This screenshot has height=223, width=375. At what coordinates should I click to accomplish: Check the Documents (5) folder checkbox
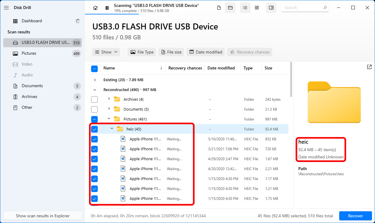[x=94, y=109]
